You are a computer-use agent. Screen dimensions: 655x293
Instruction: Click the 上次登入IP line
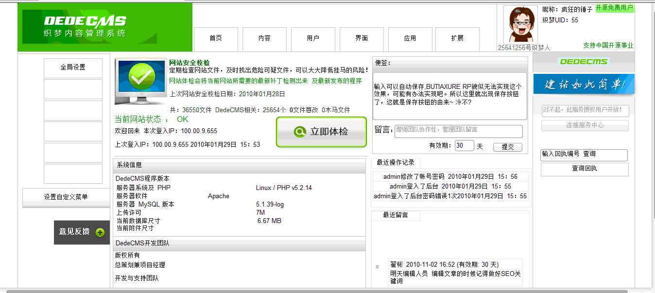[x=187, y=145]
